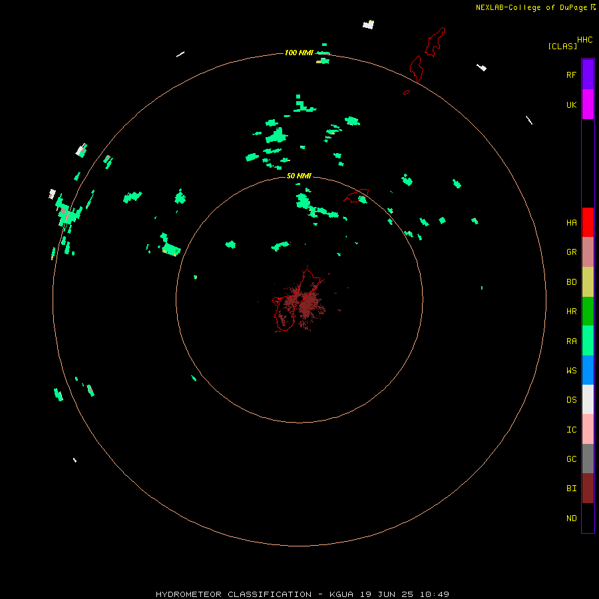Click the '100 NMI' range ring label
Viewport: 599px width, 599px height.
click(299, 53)
